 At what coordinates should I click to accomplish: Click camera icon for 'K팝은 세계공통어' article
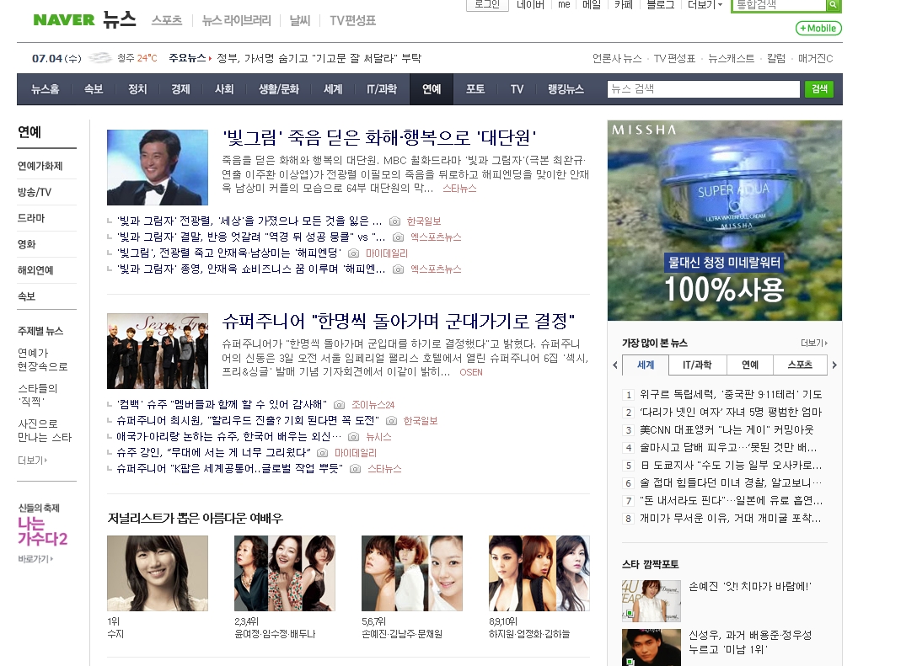pos(355,469)
